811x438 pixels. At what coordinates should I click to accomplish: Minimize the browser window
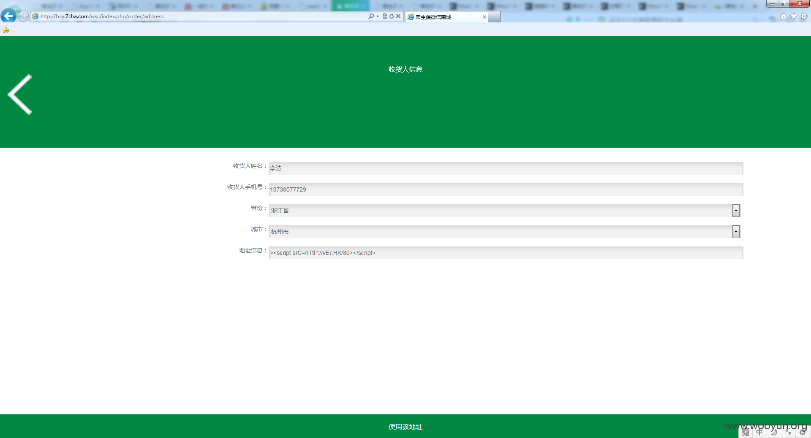(772, 4)
